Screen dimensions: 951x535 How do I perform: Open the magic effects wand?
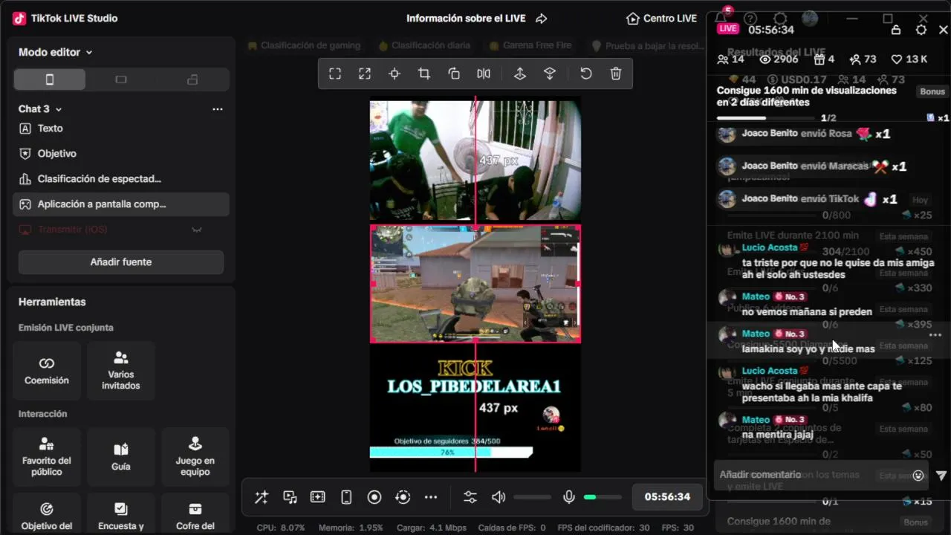[262, 497]
